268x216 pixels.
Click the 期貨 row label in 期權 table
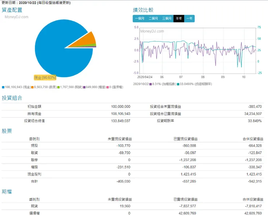pos(34,206)
